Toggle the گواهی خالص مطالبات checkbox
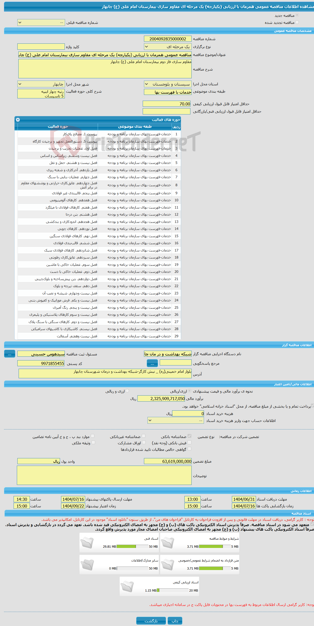This screenshot has height=626, width=314. [189, 449]
